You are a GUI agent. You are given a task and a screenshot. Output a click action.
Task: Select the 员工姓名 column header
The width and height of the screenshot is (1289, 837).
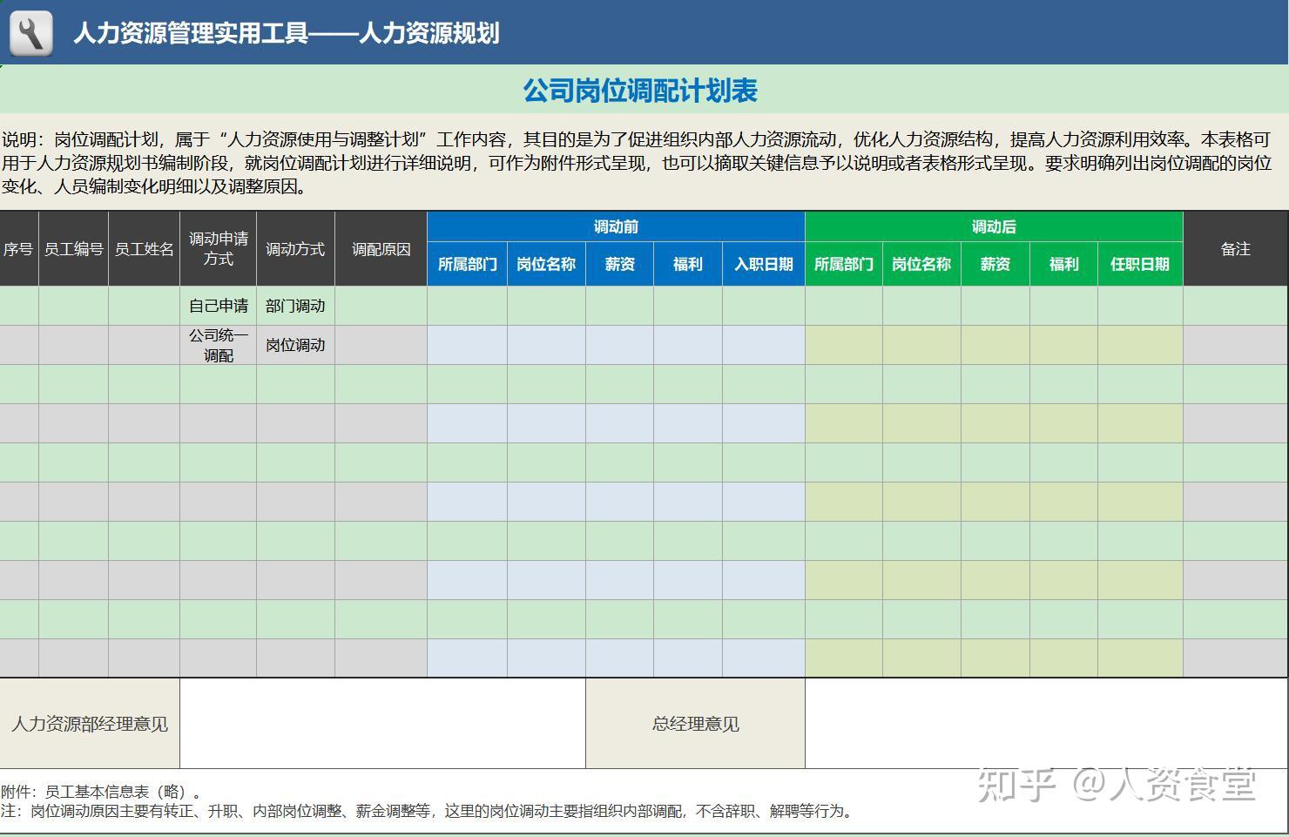pyautogui.click(x=144, y=249)
